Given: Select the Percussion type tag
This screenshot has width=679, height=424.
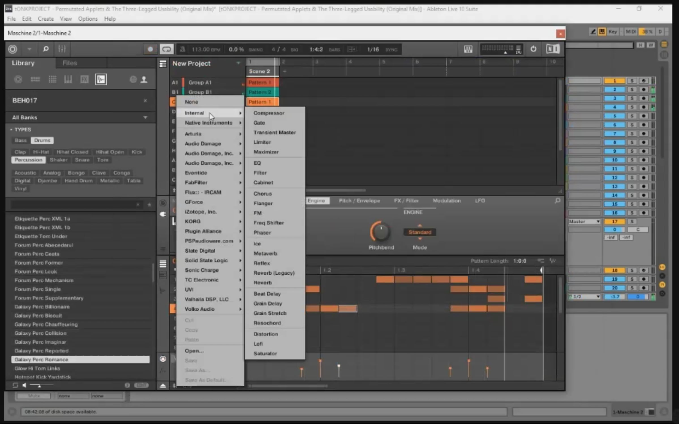Looking at the screenshot, I should pyautogui.click(x=28, y=160).
